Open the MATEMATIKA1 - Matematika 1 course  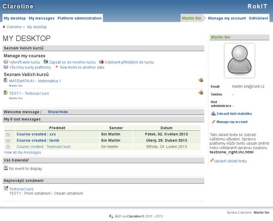[x=35, y=81]
